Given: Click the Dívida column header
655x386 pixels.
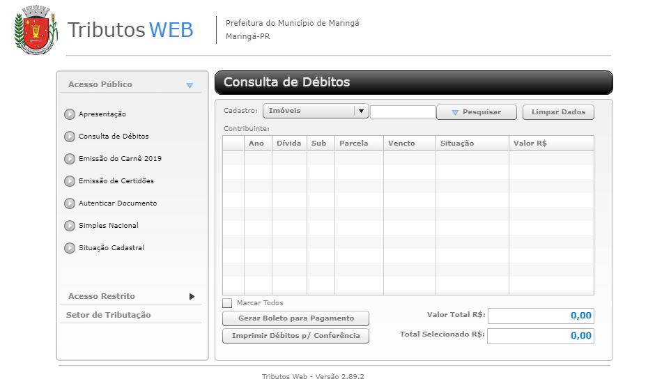Looking at the screenshot, I should (289, 144).
